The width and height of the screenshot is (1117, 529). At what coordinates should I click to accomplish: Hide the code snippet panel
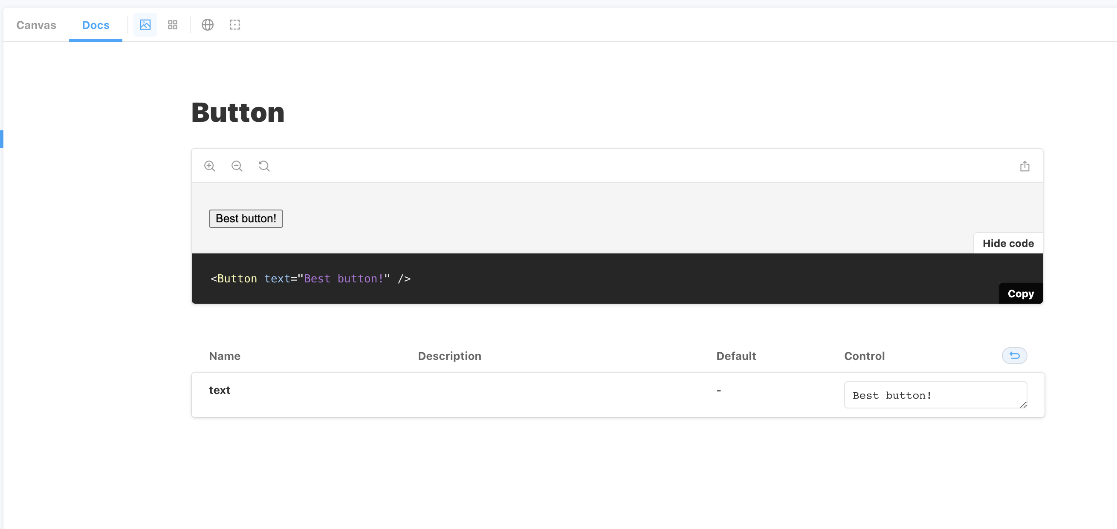coord(1008,243)
